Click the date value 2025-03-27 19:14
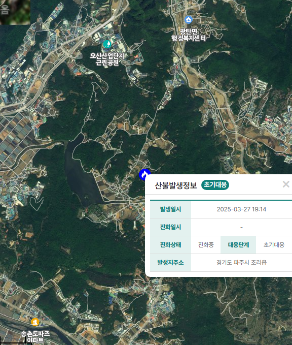This screenshot has width=292, height=345. point(241,209)
